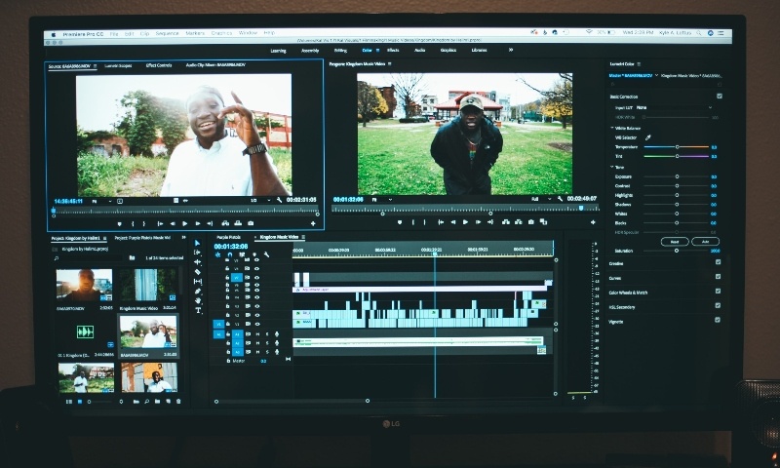Open the Sequence menu
Viewport: 780px width, 468px height.
[167, 33]
